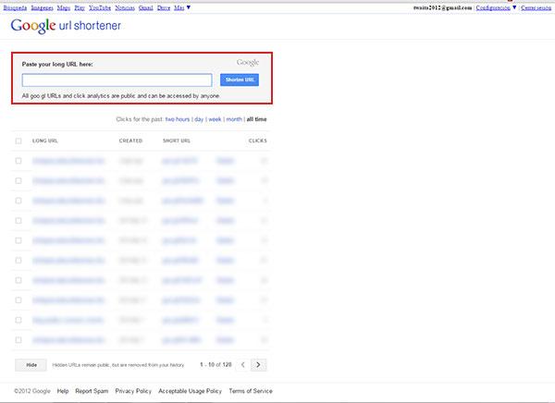
Task: Go to next page of URLs
Action: pos(259,364)
